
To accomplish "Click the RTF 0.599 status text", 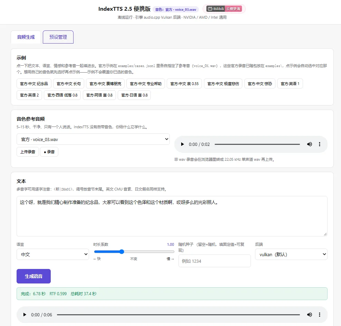I will click(x=58, y=294).
